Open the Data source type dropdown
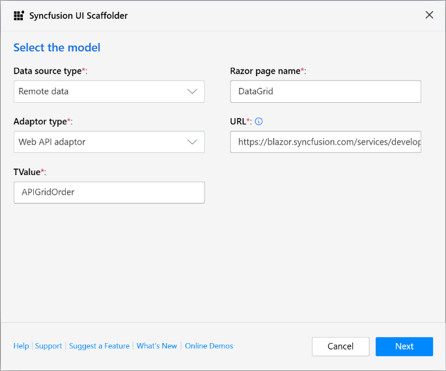446x371 pixels. click(x=109, y=92)
